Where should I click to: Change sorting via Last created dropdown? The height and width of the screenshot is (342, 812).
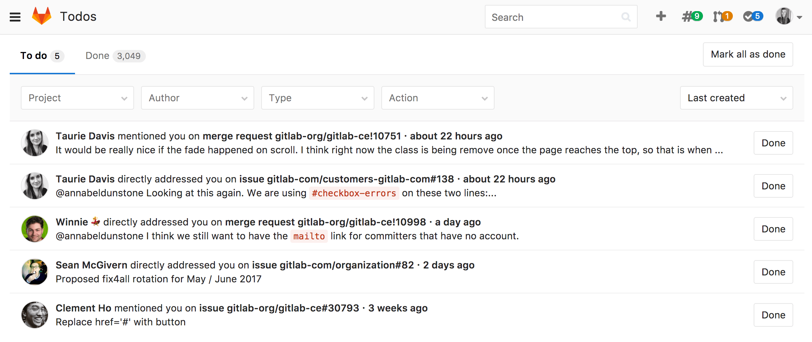[x=736, y=98]
